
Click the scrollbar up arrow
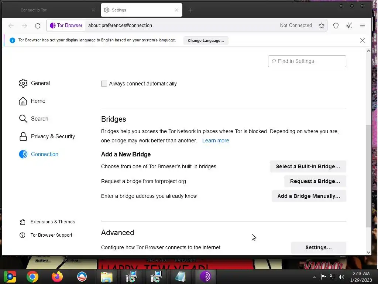(368, 51)
